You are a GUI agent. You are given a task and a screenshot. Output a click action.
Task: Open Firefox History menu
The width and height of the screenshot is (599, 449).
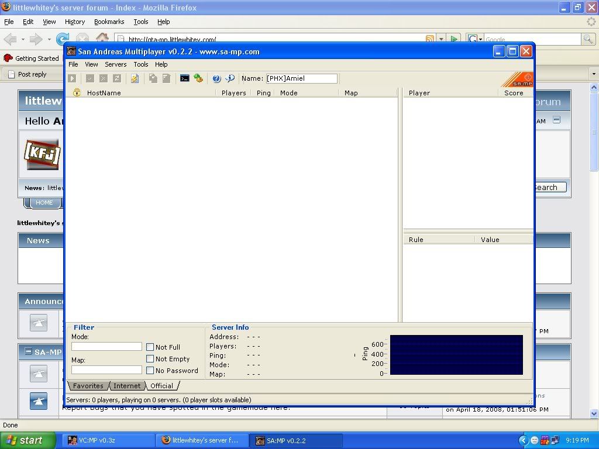[x=75, y=22]
